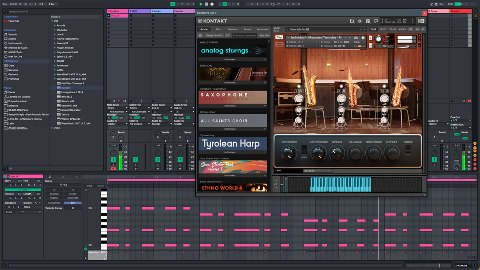Toggle track 4 activator button
This screenshot has width=480, height=270.
(x=180, y=160)
